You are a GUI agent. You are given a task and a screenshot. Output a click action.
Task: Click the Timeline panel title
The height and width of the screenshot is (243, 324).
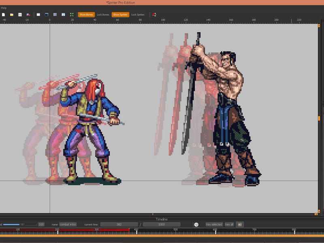click(162, 219)
